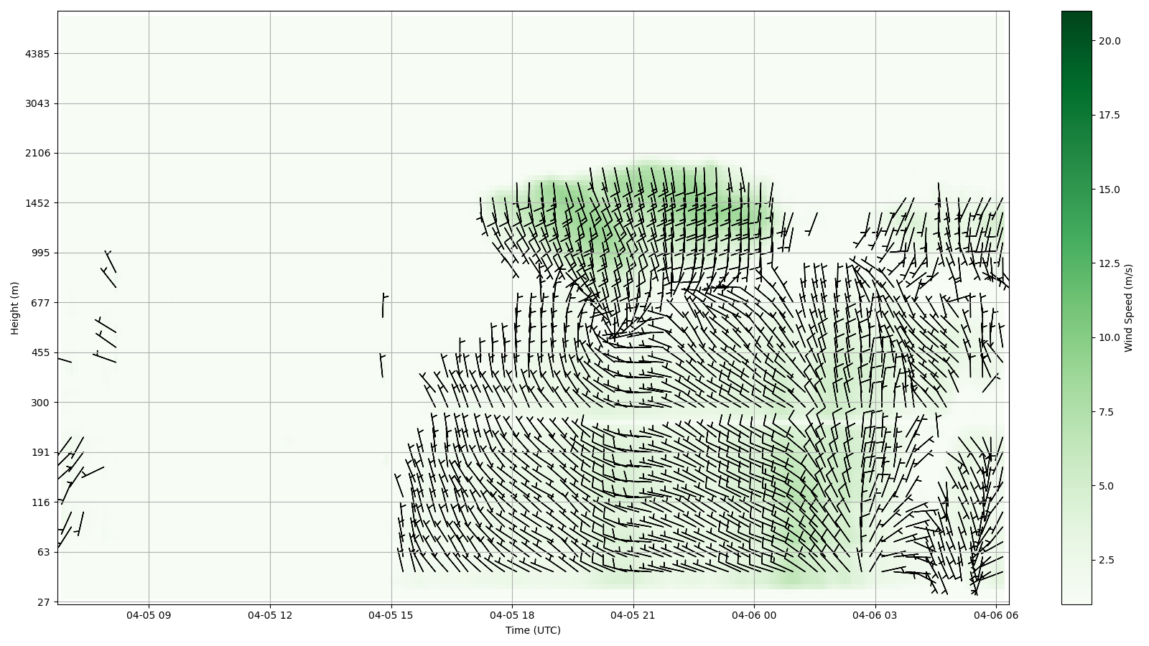Click the 455 height tick label
1149x646 pixels.
click(x=40, y=352)
